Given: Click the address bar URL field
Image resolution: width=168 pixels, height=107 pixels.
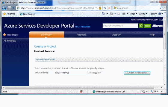Looking at the screenshot, I should (57, 8).
